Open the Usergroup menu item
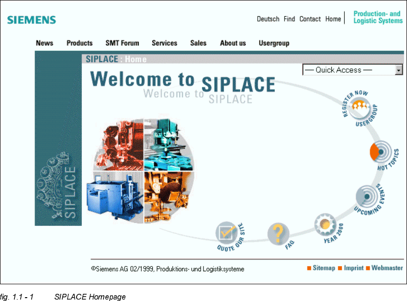Viewport: 407px width, 301px height. coord(274,44)
